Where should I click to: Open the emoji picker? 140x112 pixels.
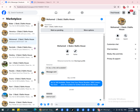(x=98, y=104)
